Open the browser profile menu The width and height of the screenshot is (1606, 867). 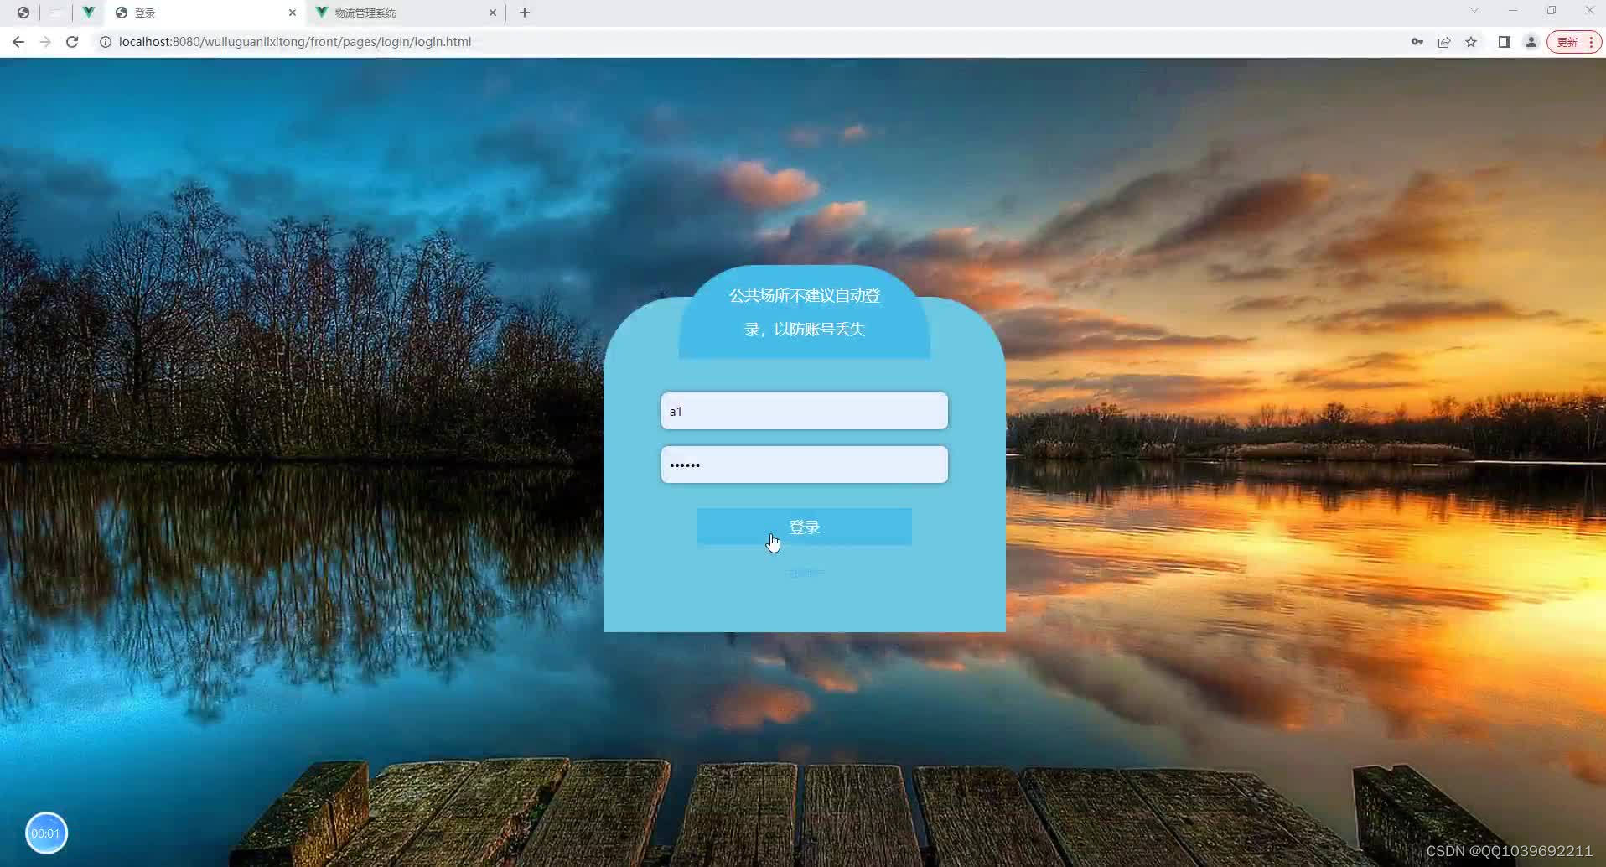[1531, 42]
